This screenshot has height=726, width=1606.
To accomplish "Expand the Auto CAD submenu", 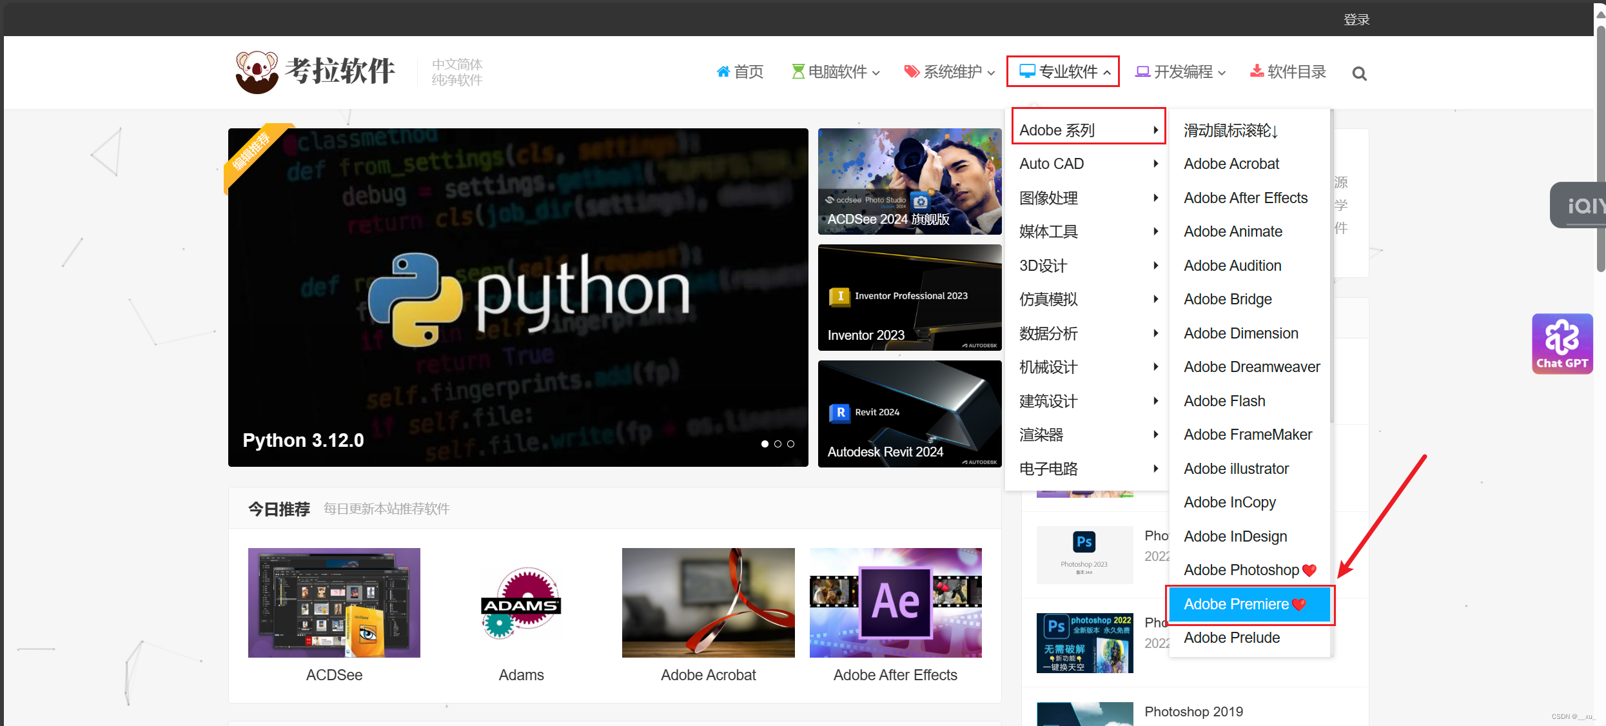I will [x=1088, y=164].
